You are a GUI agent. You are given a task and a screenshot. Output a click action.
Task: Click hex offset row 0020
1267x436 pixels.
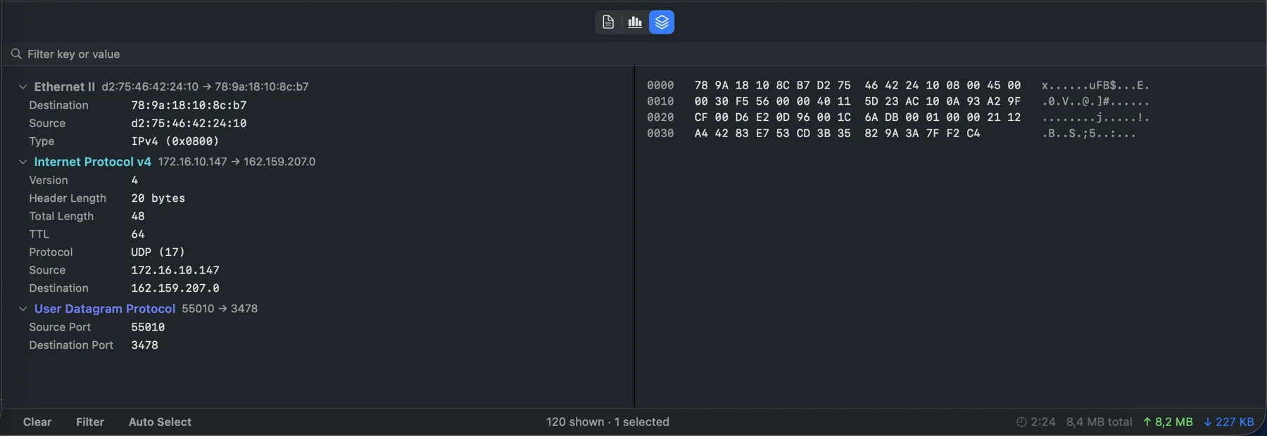coord(660,117)
